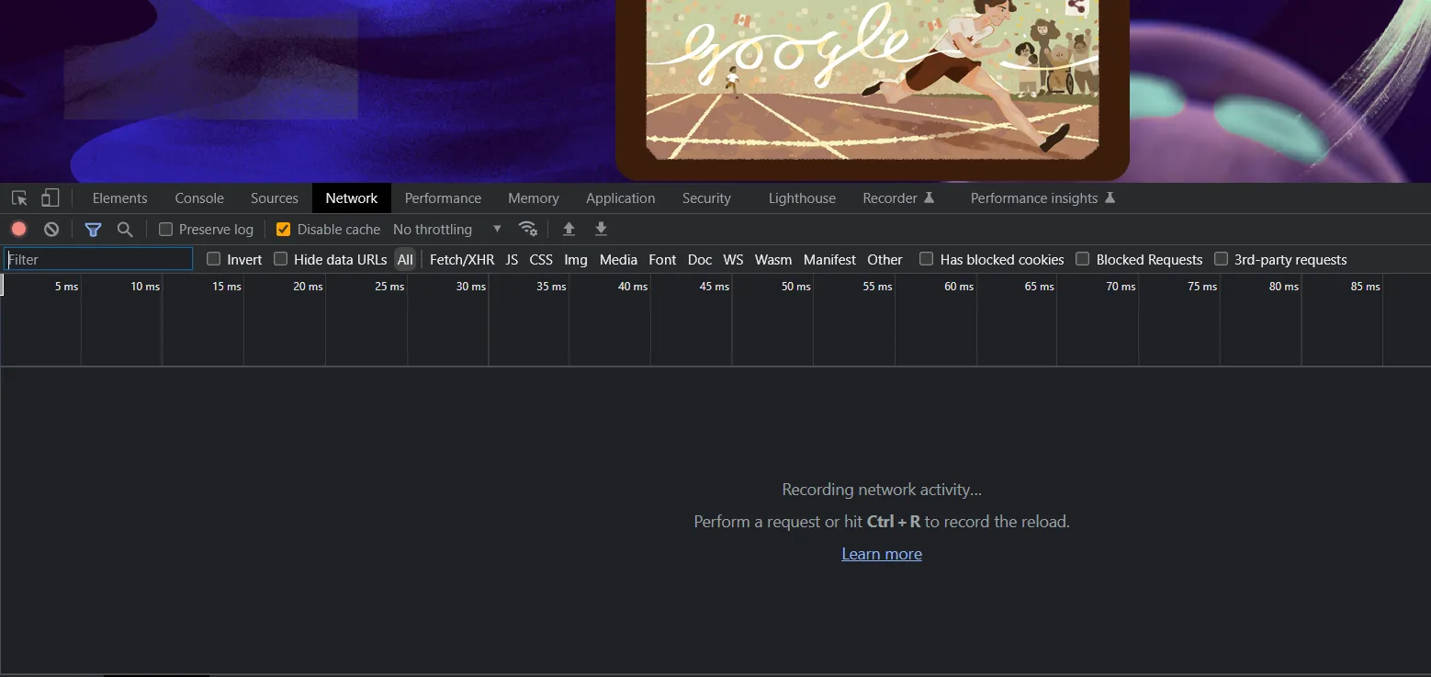
Task: Open the No throttling dropdown
Action: coord(447,230)
